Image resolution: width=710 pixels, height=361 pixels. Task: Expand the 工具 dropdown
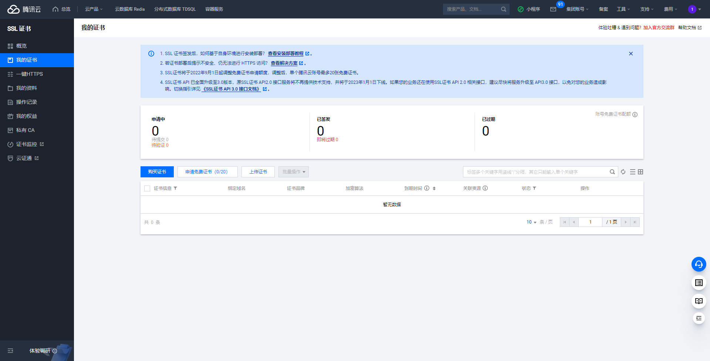(623, 9)
